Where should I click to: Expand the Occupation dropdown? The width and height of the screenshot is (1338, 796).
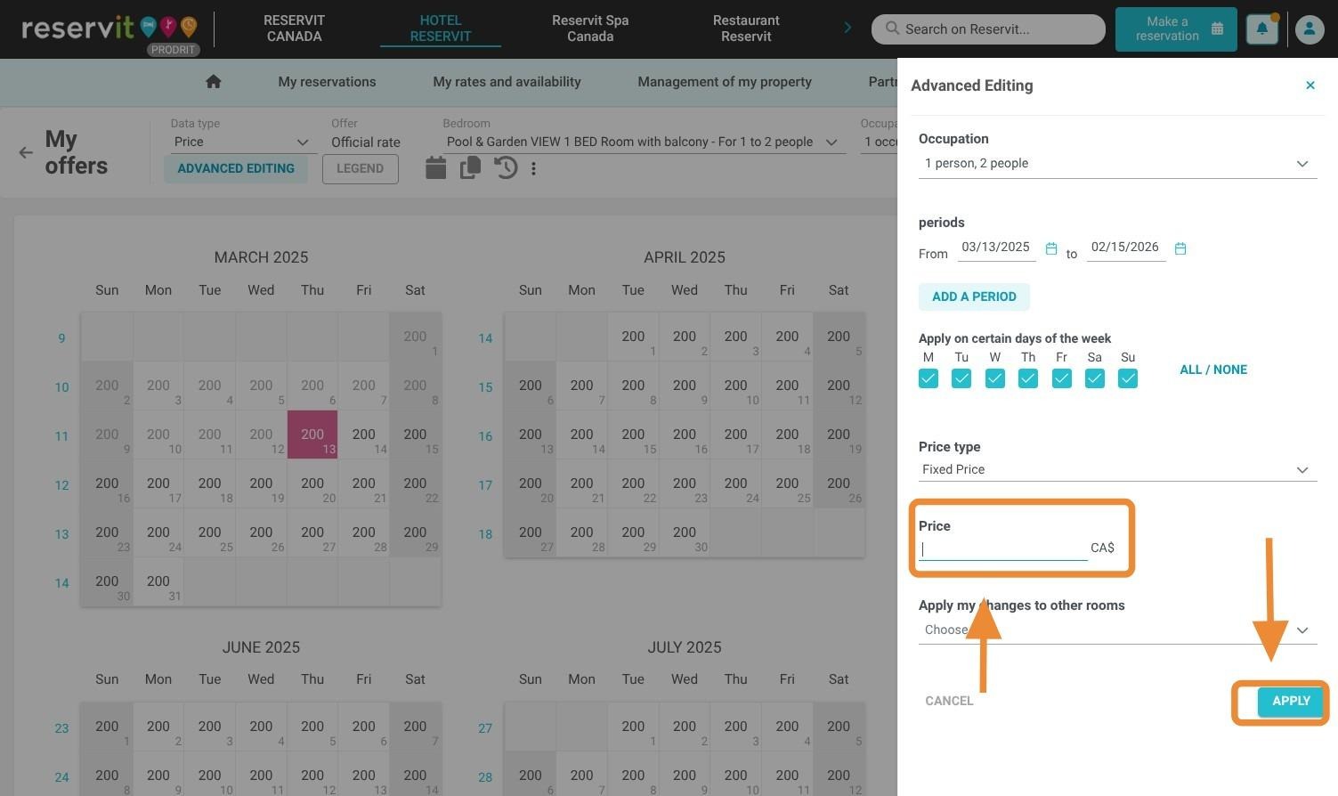1117,164
